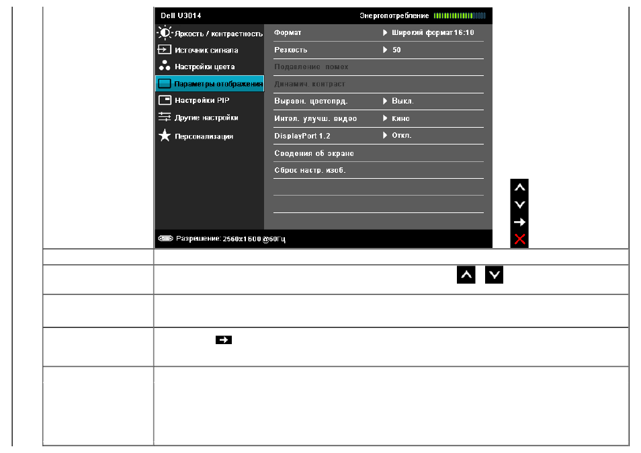
Task: Click the down arrow OSD button beside the menu
Action: 519,205
